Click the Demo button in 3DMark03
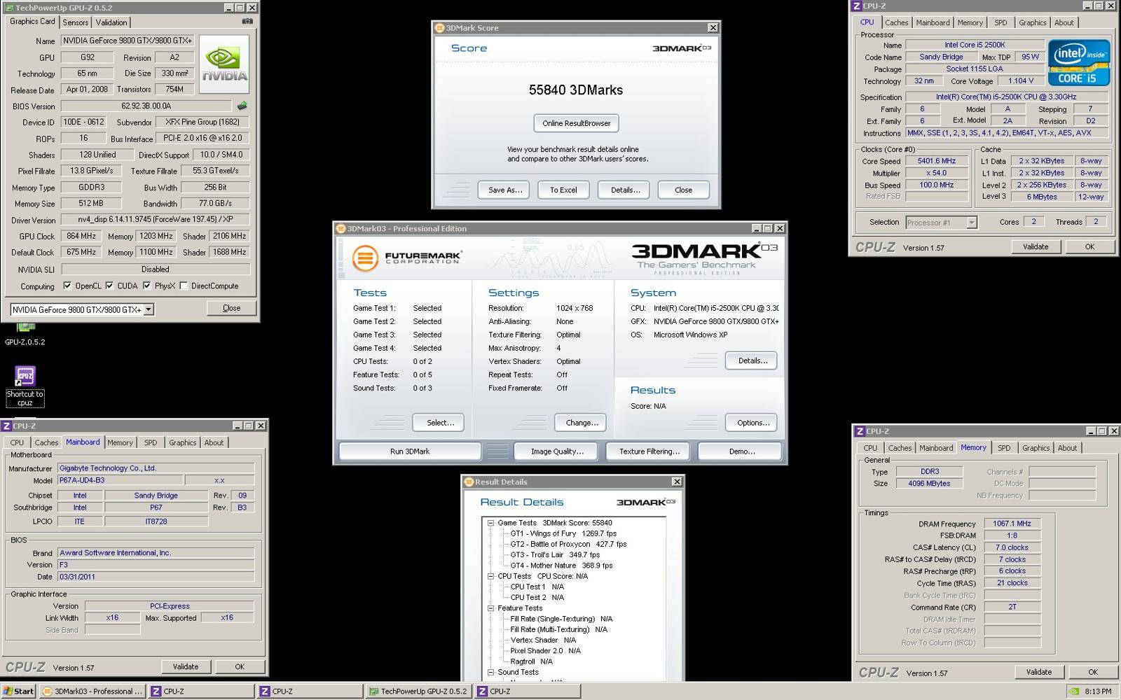The width and height of the screenshot is (1121, 700). [x=741, y=451]
